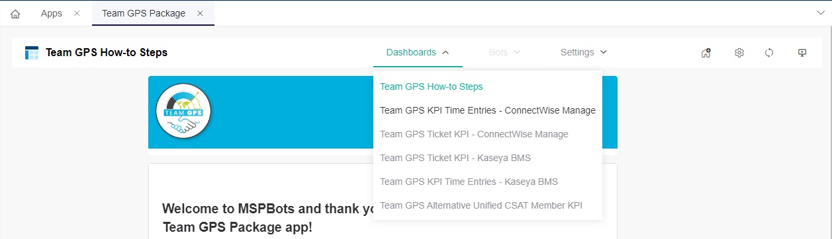This screenshot has width=832, height=239.
Task: Close the Apps tab
Action: 77,13
